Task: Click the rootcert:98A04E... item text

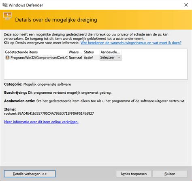Action: [x=49, y=114]
